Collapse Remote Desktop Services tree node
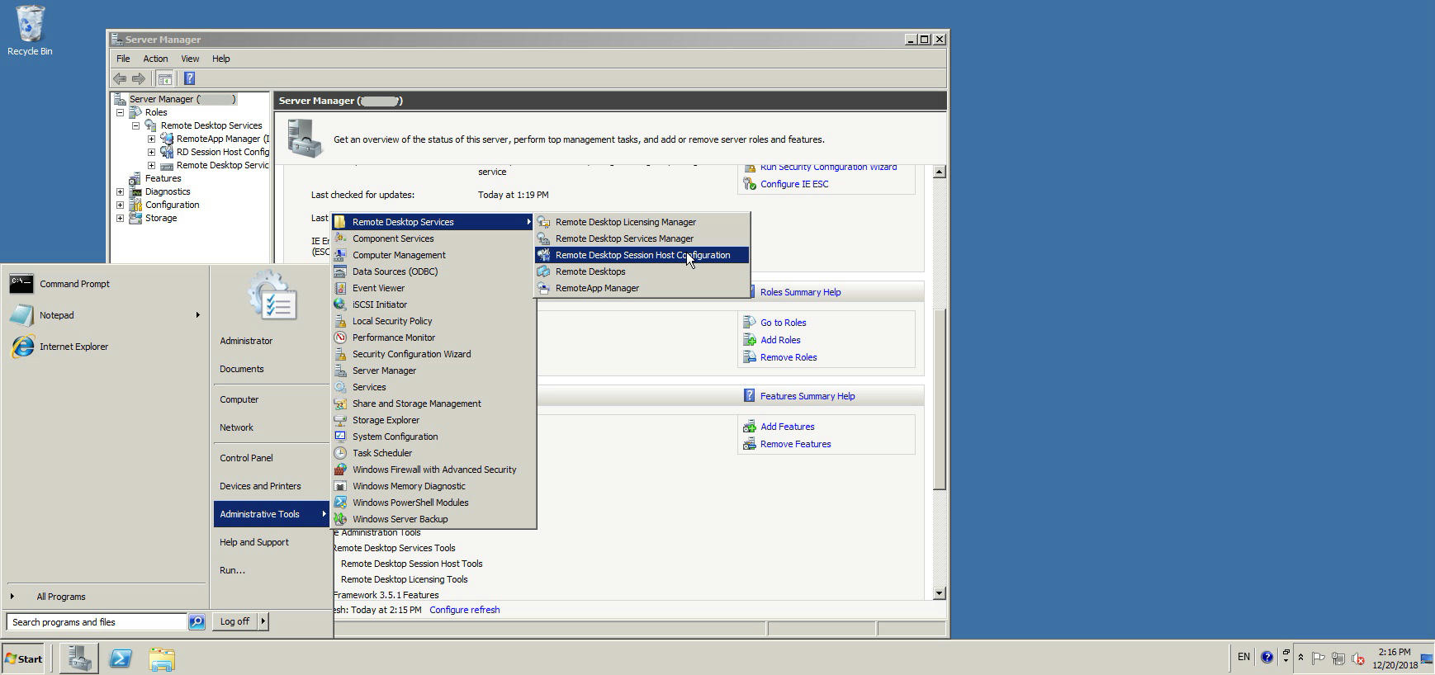Viewport: 1435px width, 675px height. 136,125
